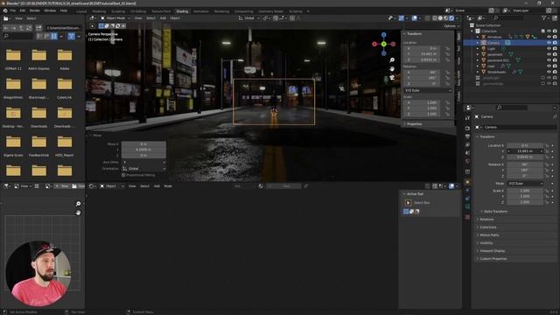
Task: Hide the Light object in the outliner
Action: pos(549,49)
